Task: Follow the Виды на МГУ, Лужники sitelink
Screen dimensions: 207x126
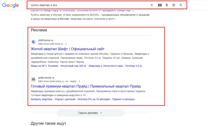Action: (x=44, y=66)
